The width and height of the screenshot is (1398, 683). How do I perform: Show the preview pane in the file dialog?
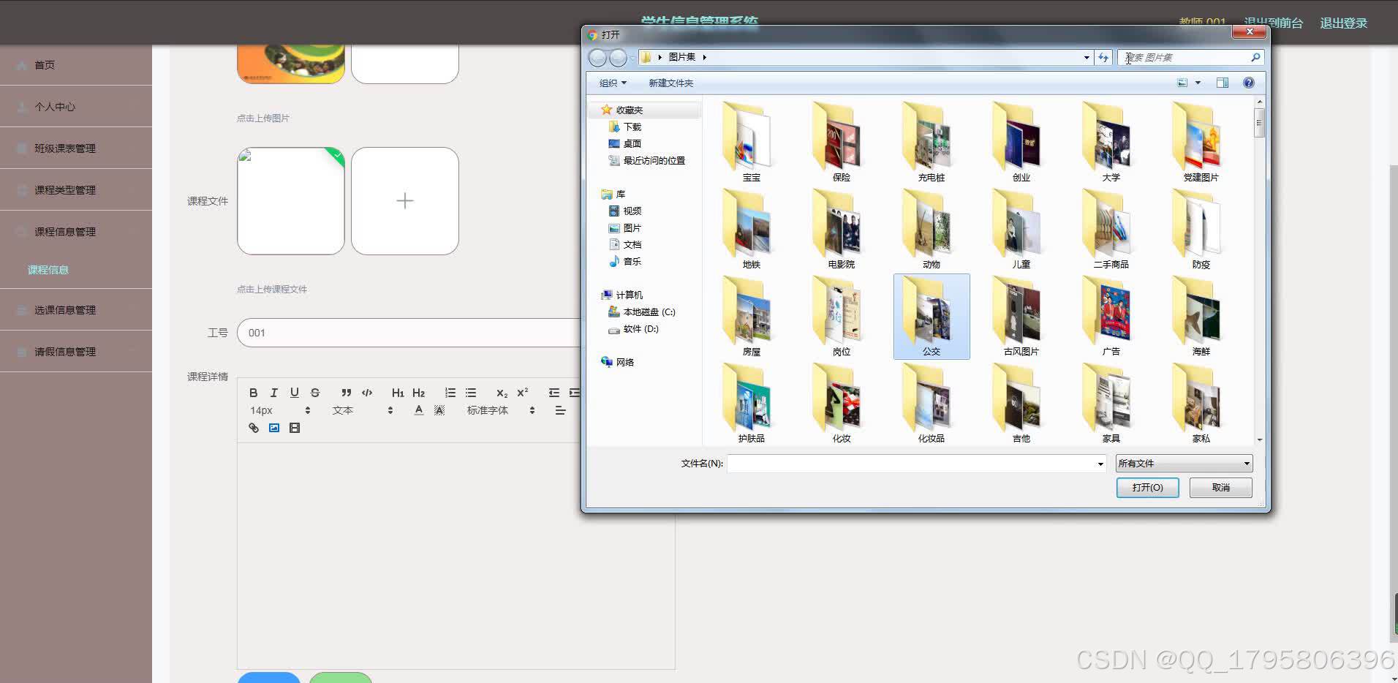[x=1223, y=83]
